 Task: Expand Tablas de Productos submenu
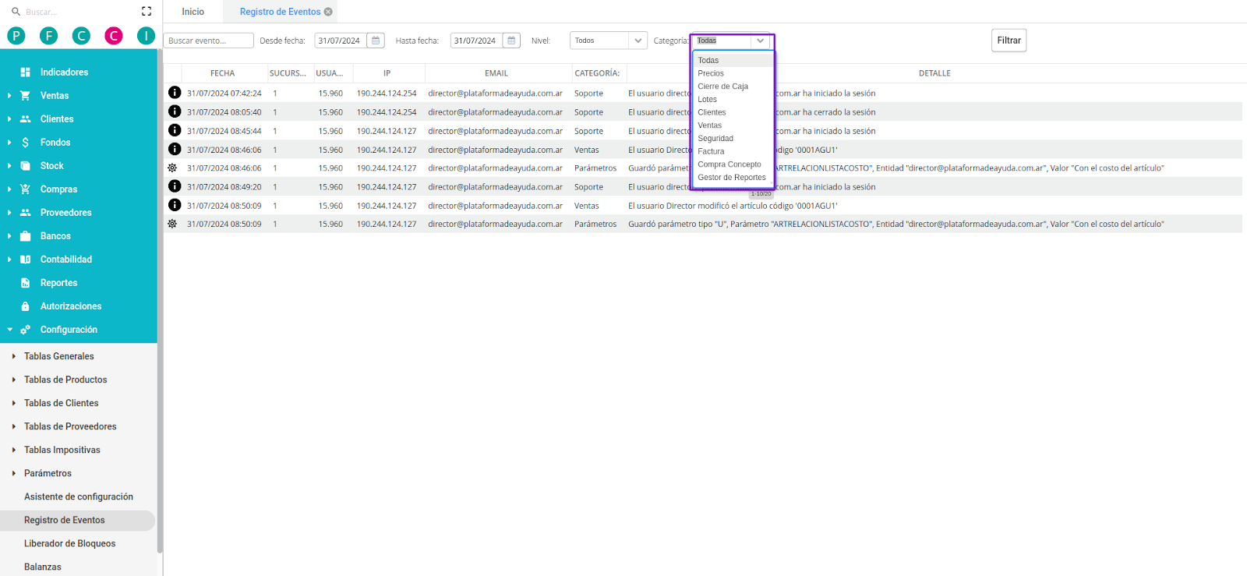pos(14,380)
